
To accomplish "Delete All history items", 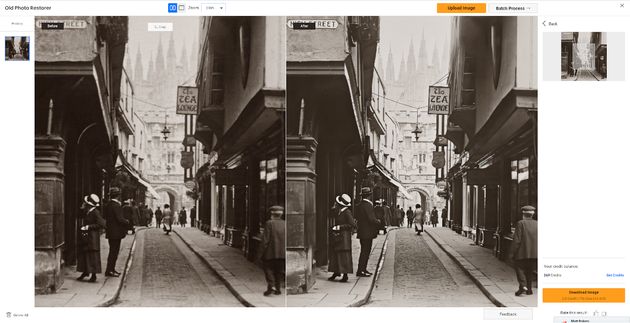I will tap(18, 315).
